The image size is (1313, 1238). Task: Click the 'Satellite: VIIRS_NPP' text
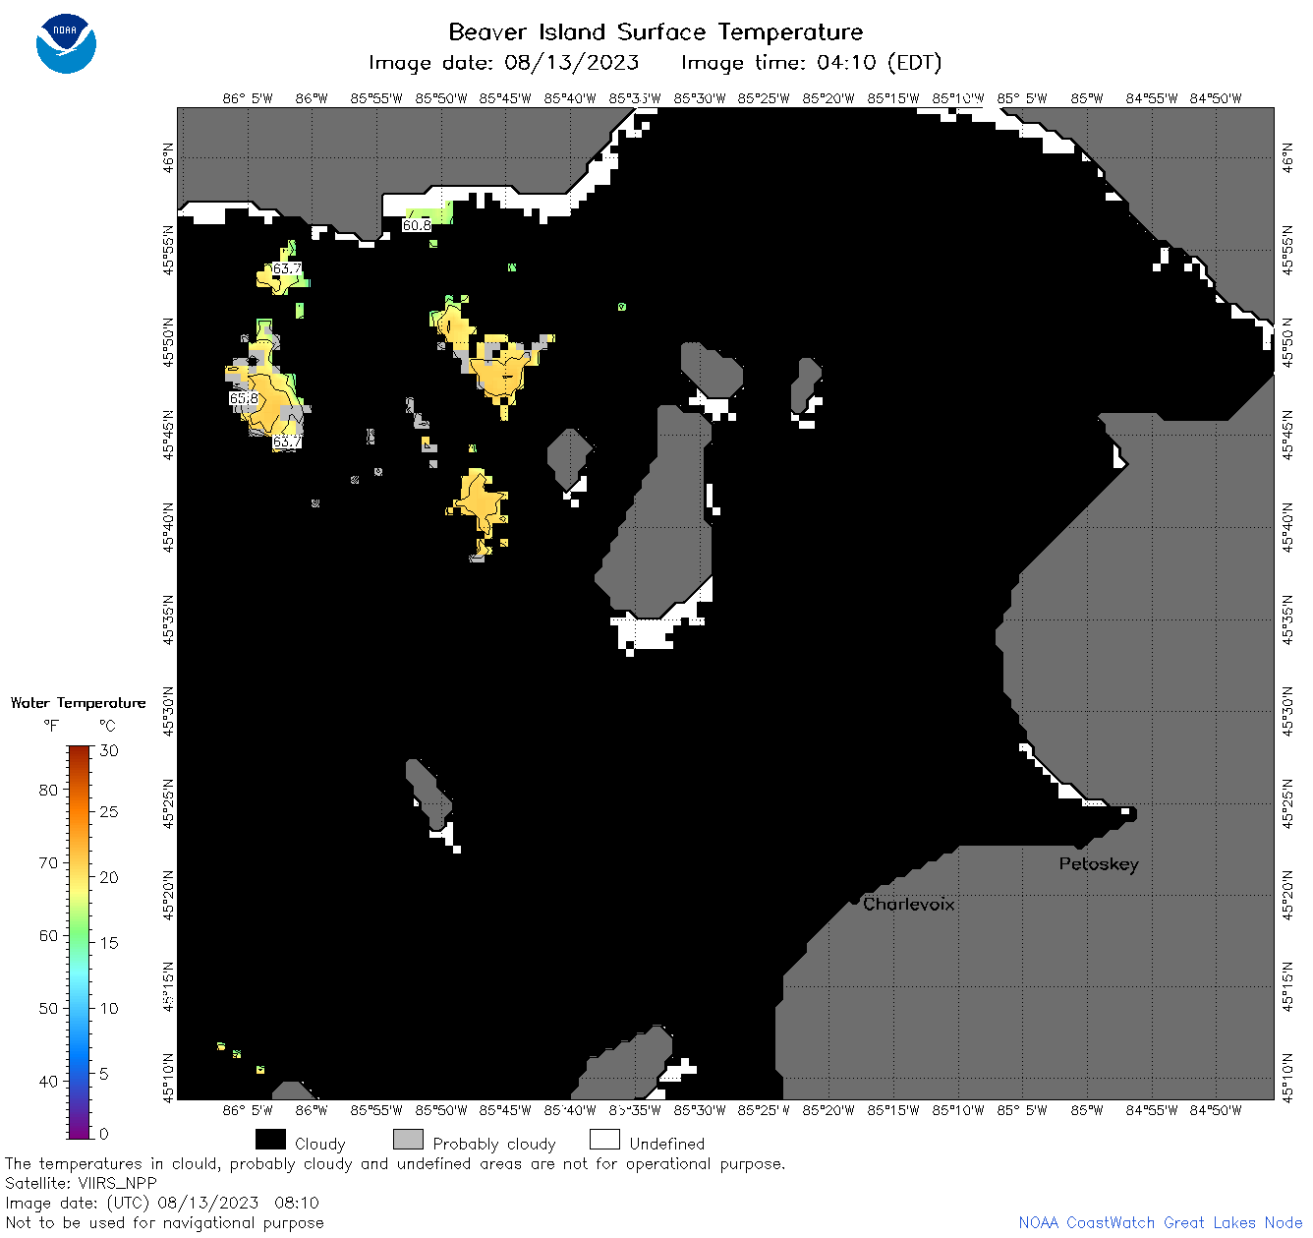tap(81, 1183)
